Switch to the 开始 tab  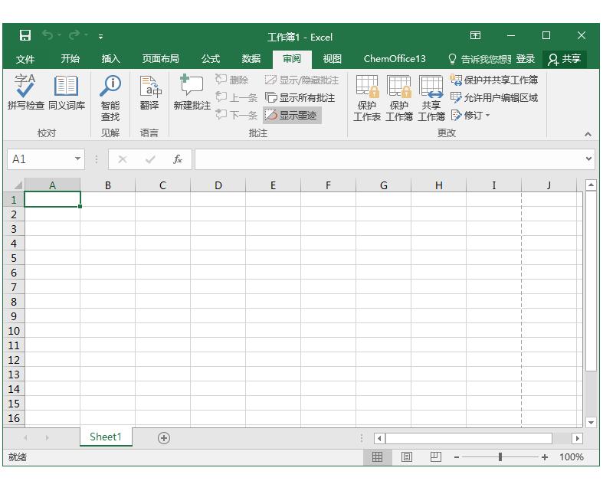pyautogui.click(x=70, y=59)
